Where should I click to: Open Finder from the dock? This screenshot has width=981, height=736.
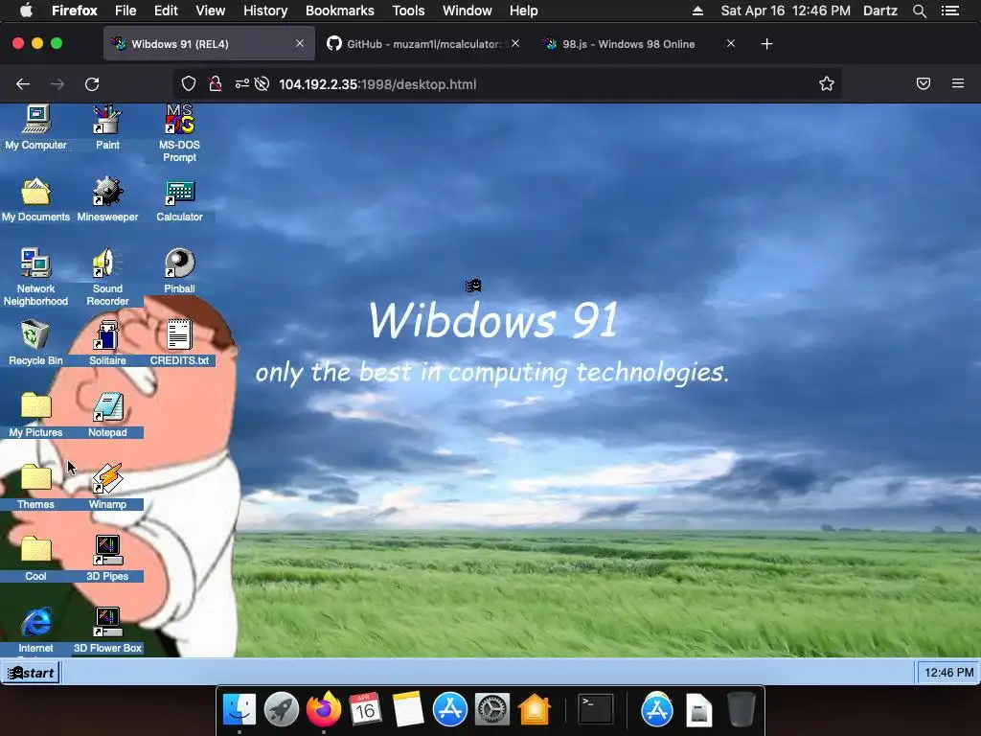point(239,710)
